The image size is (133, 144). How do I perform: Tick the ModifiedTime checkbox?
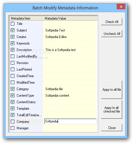tap(12, 82)
